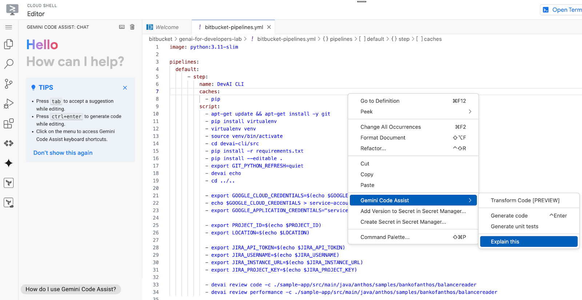This screenshot has height=300, width=582.
Task: Click bitbucket breadcrumb segment
Action: 160,39
